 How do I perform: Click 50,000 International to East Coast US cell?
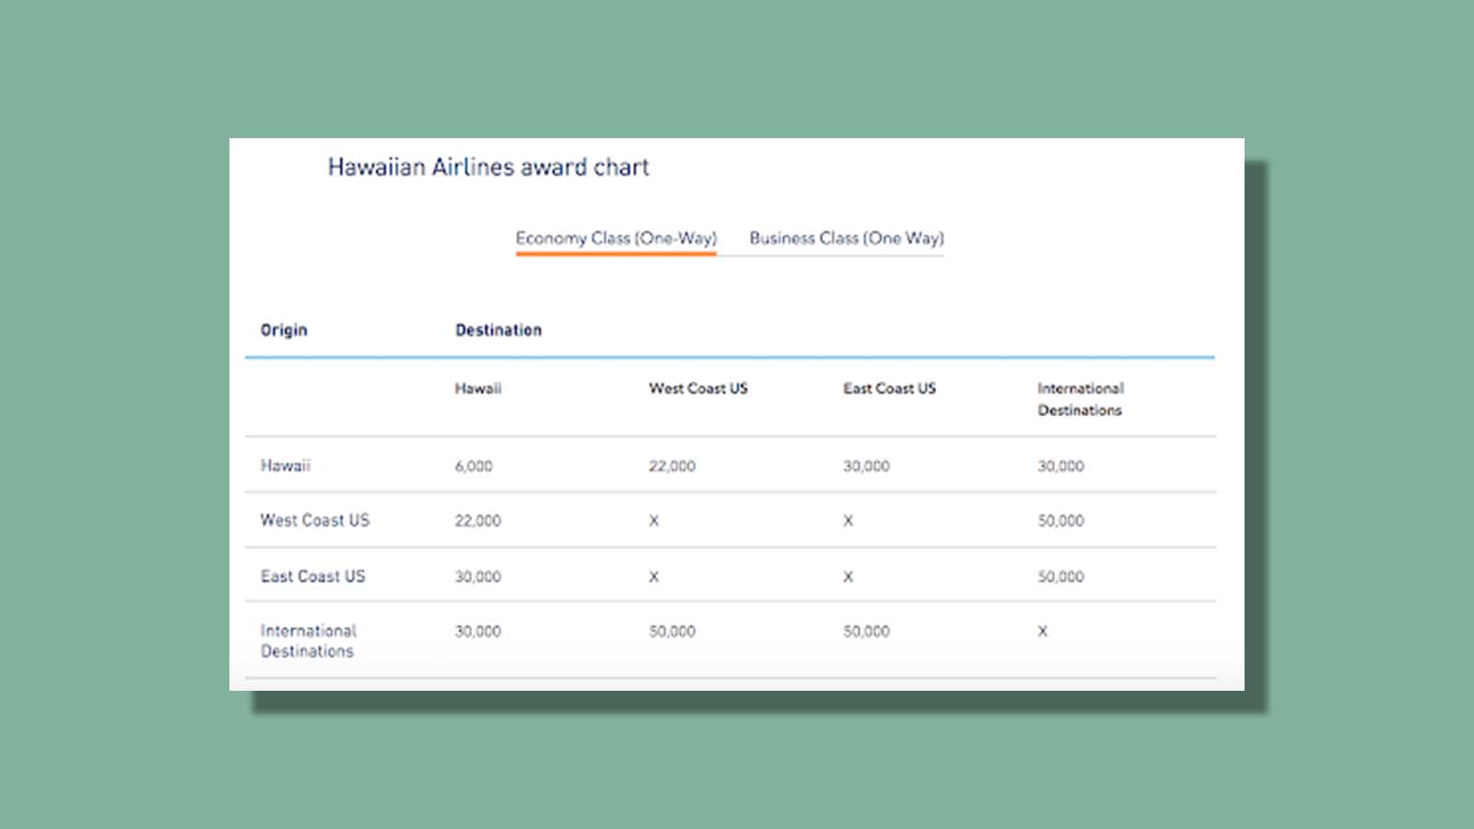tap(867, 632)
